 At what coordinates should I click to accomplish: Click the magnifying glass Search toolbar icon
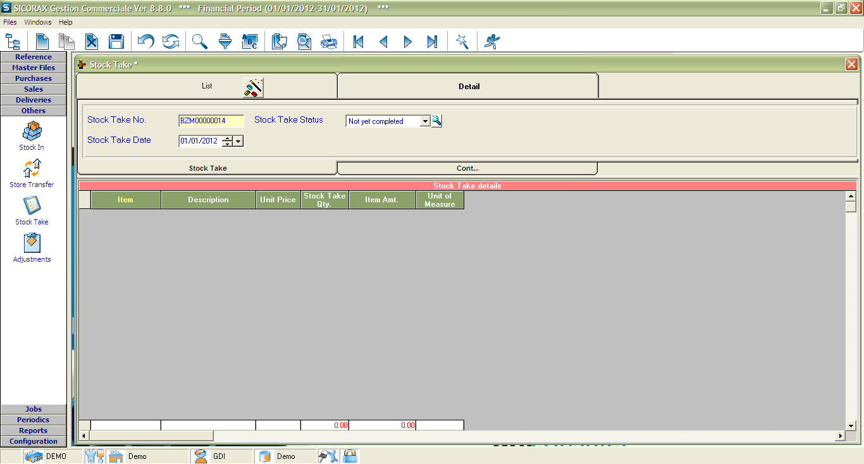(200, 42)
